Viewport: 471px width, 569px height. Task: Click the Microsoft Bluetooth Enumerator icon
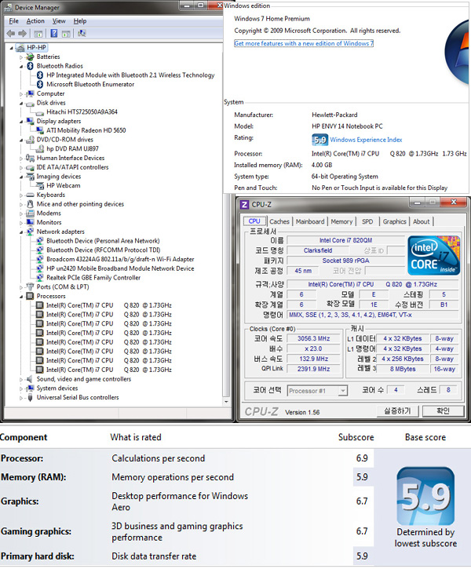pyautogui.click(x=40, y=85)
